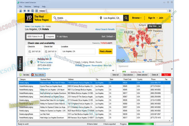Click the refresh page icon
The image size is (189, 126).
point(33,11)
